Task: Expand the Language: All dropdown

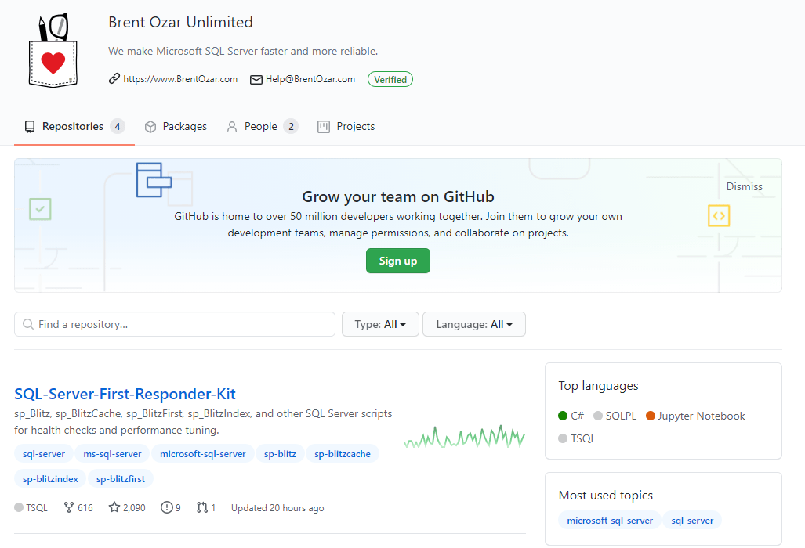Action: coord(474,324)
